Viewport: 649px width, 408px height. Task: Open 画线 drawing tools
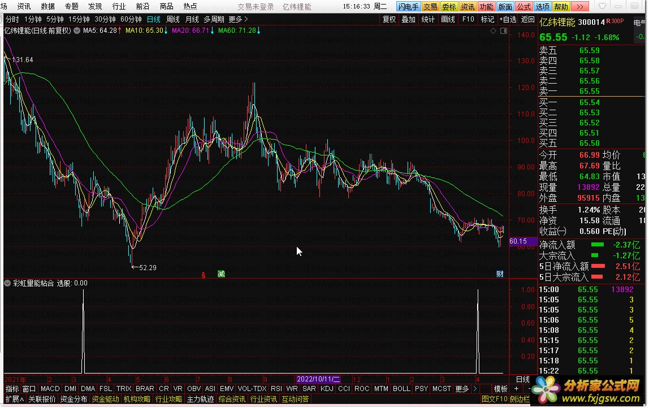point(448,19)
